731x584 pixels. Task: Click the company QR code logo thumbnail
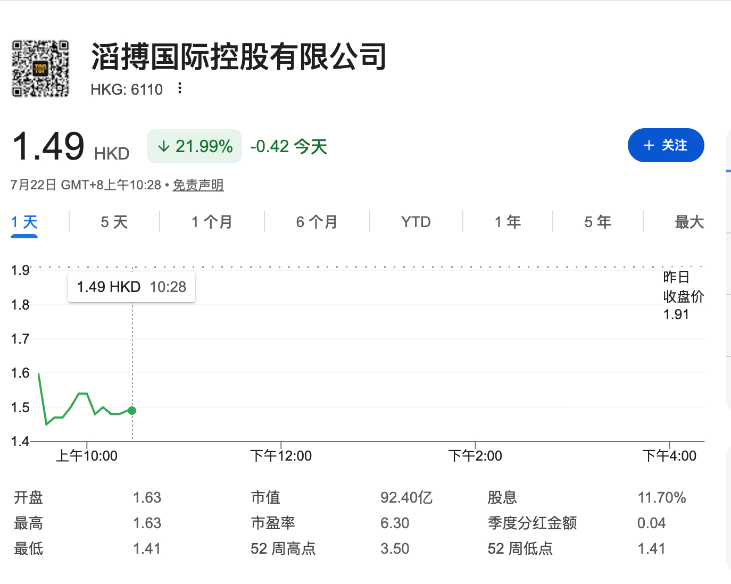40,69
